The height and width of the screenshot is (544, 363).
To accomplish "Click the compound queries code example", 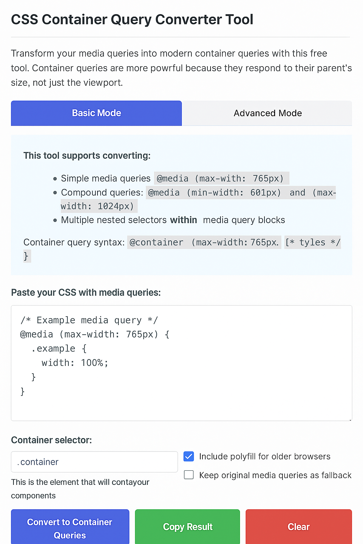I will tap(241, 192).
